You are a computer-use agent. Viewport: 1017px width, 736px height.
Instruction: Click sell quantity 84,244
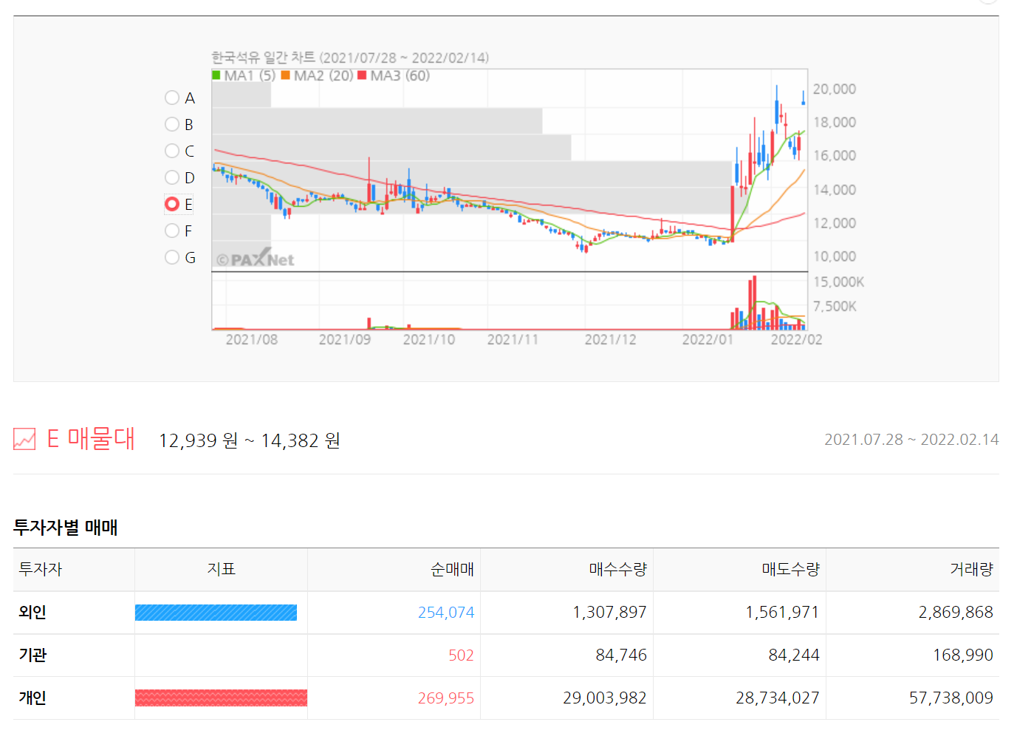coord(794,655)
